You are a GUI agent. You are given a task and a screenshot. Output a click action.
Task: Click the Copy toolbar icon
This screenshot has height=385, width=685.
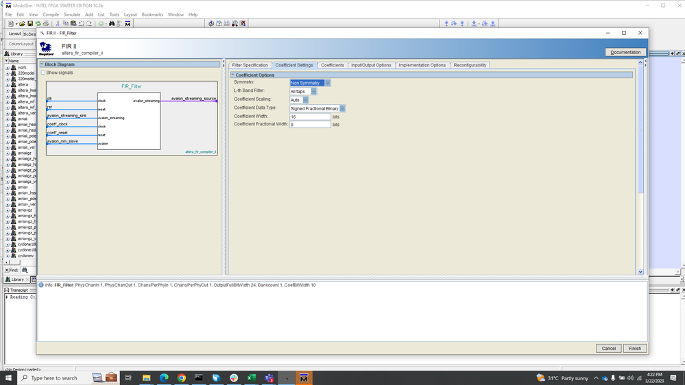[x=66, y=23]
